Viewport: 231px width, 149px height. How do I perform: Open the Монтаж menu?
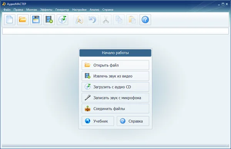pyautogui.click(x=32, y=10)
